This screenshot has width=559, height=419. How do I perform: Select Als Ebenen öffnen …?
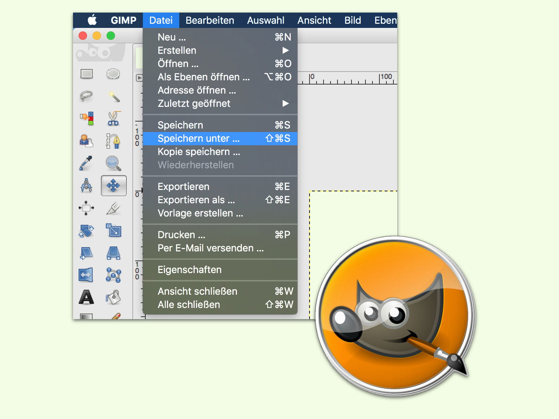click(220, 77)
